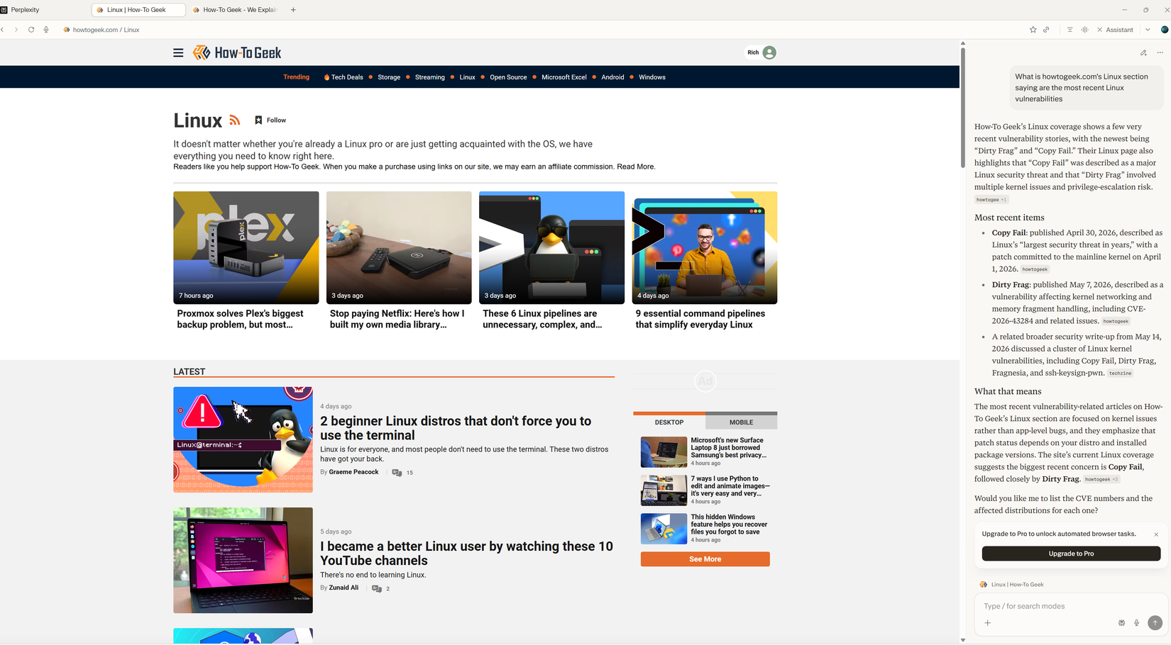Open 'These 6 Linux pipelines are unnecessary' headline
The width and height of the screenshot is (1171, 645).
pyautogui.click(x=542, y=319)
